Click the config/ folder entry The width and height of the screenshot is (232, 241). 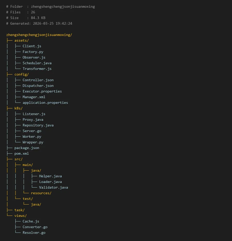(x=21, y=74)
